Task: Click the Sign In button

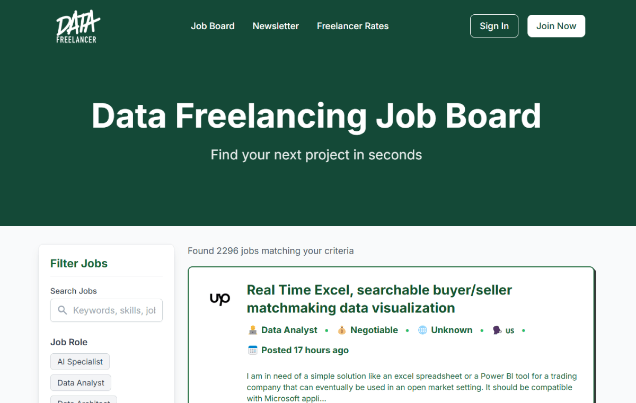Action: point(494,26)
